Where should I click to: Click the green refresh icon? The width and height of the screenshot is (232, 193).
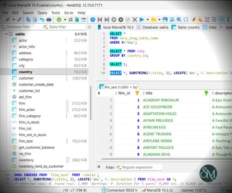59,20
